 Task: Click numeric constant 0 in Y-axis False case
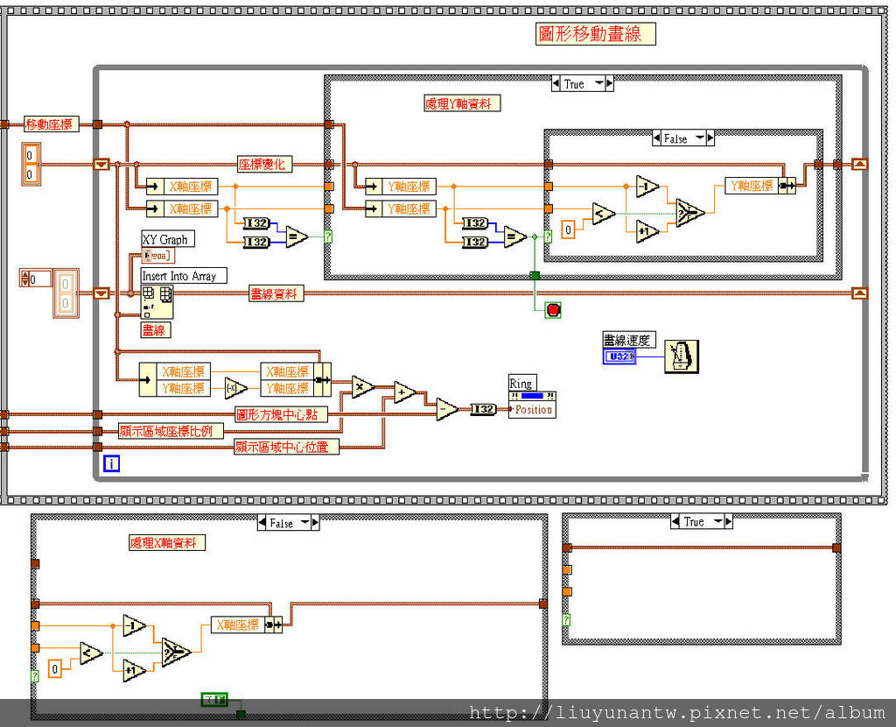[568, 230]
